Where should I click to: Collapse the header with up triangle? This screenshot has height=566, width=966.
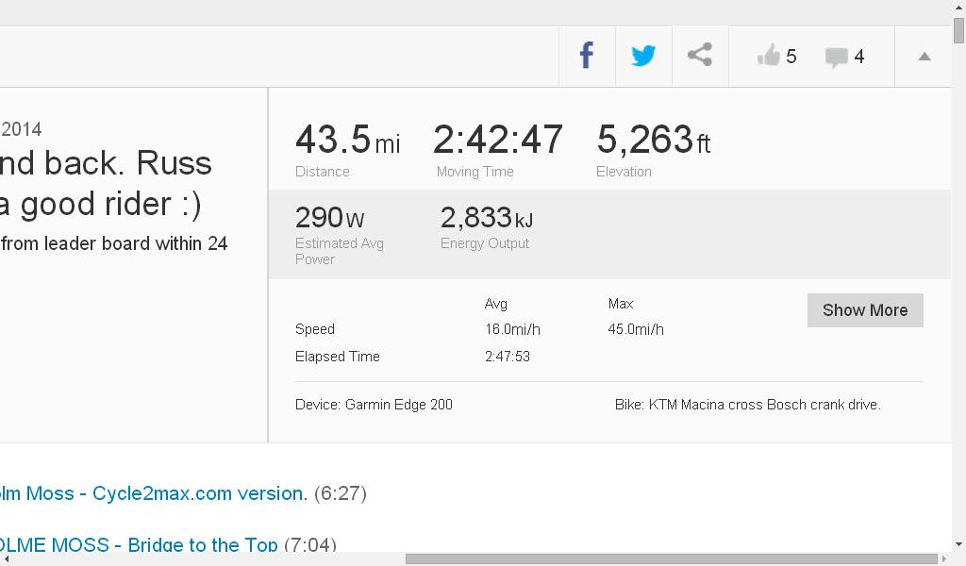point(924,57)
